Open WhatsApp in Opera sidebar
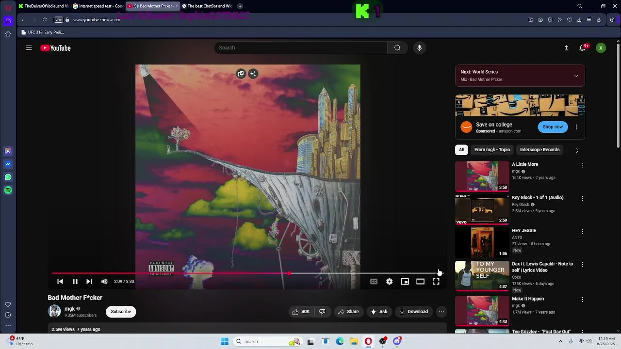The width and height of the screenshot is (621, 349). [8, 177]
